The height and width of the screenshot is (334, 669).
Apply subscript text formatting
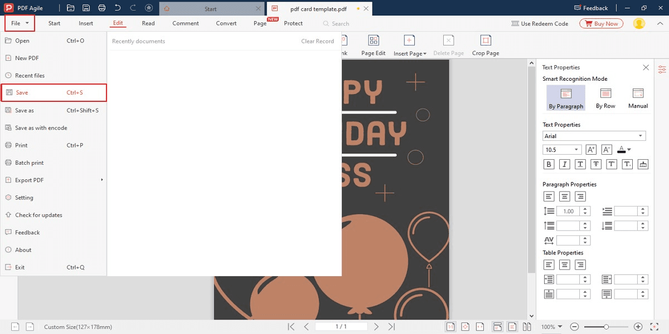(x=627, y=164)
